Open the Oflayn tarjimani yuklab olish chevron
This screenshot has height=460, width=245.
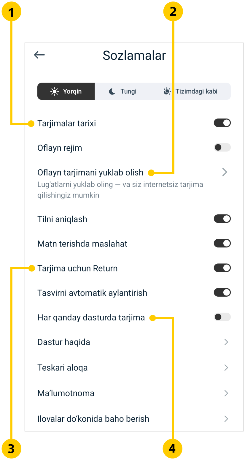tap(225, 172)
